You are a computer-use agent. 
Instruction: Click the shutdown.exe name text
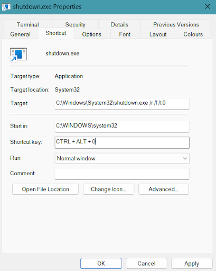[62, 53]
